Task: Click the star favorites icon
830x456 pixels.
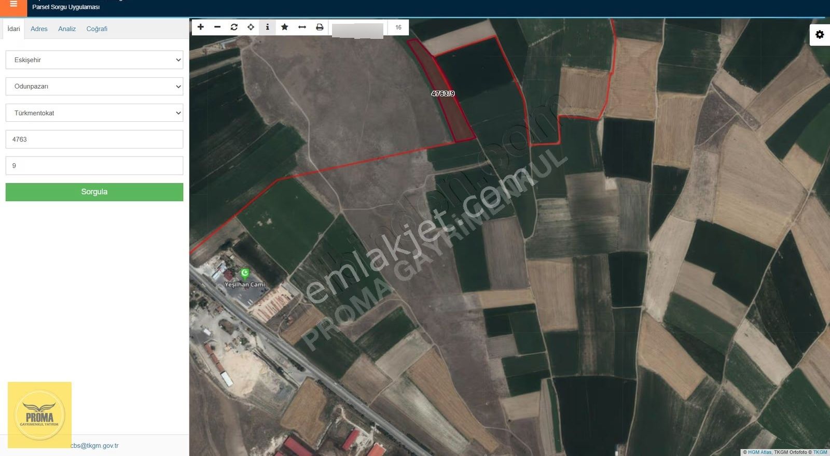Action: 284,27
